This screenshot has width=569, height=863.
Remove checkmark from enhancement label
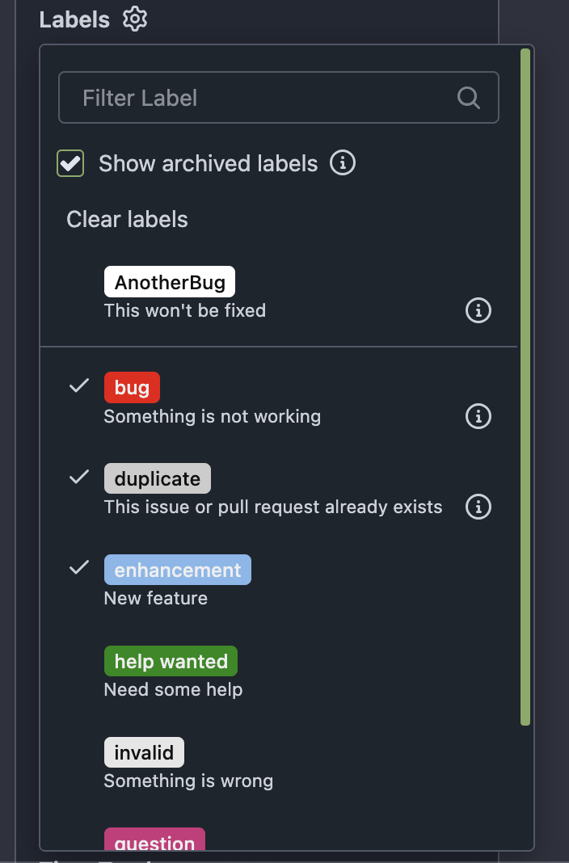[x=279, y=582]
